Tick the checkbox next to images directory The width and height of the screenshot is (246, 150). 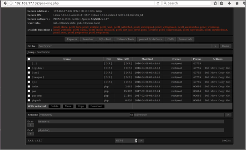[x=29, y=77]
